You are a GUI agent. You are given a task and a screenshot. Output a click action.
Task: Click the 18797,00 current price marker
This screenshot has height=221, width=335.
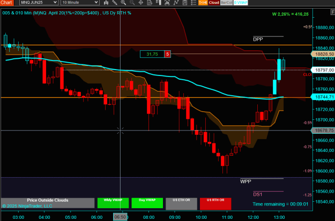[x=323, y=70]
